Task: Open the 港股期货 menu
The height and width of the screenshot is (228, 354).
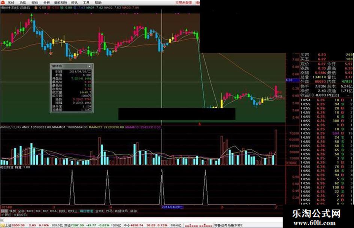Action: 60,3
